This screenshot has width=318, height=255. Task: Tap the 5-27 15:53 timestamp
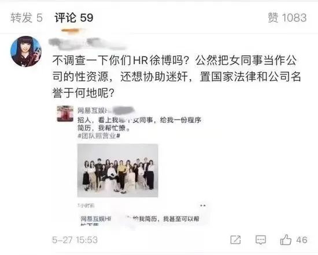[x=75, y=240]
